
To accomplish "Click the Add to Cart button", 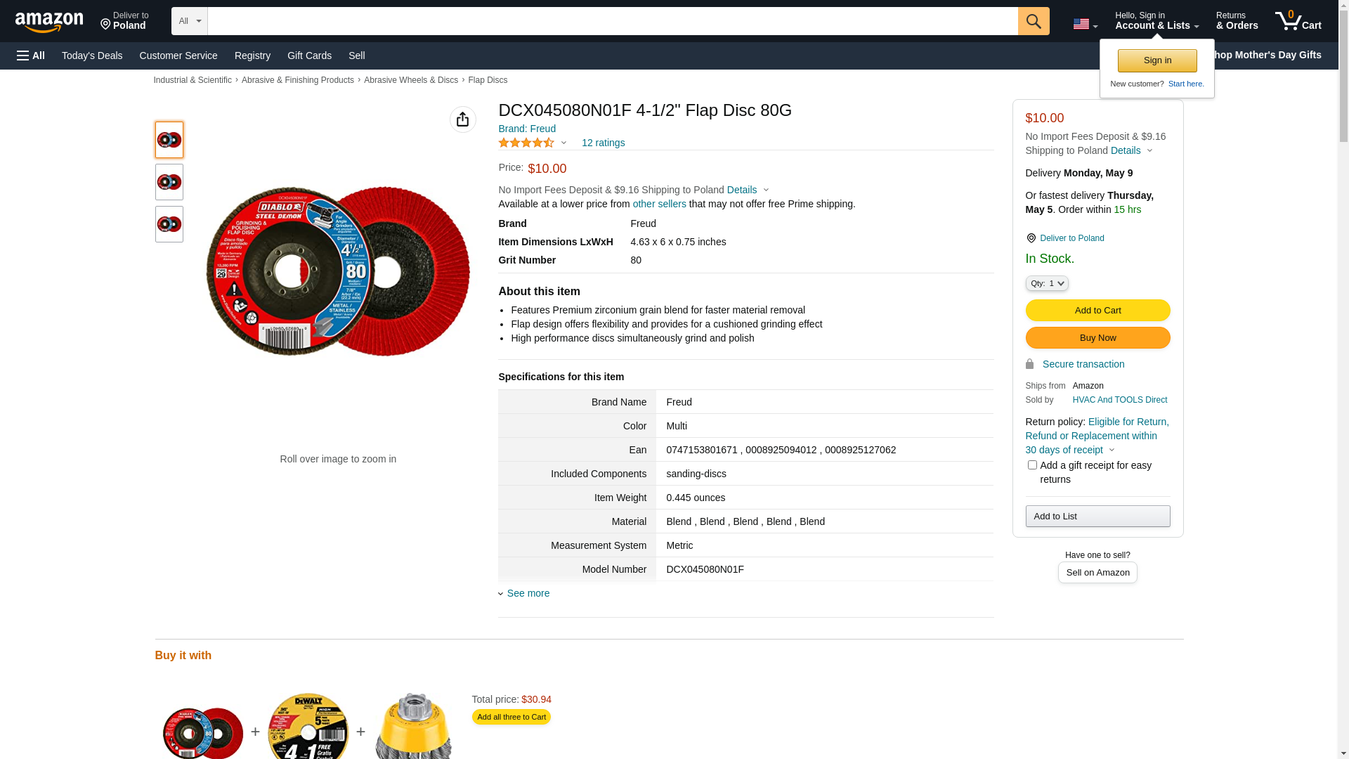I will (1097, 310).
